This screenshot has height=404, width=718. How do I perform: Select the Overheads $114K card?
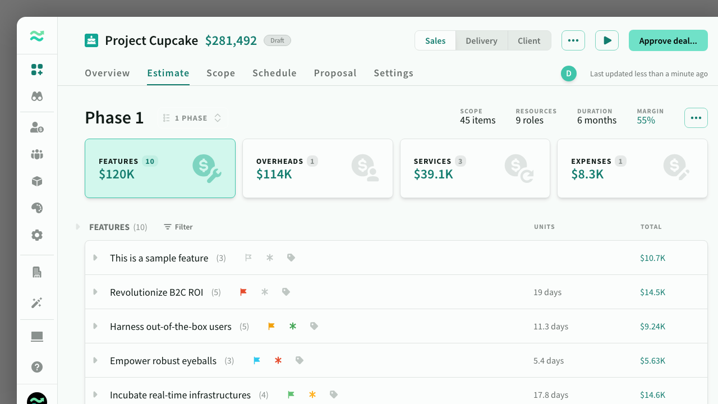point(317,168)
